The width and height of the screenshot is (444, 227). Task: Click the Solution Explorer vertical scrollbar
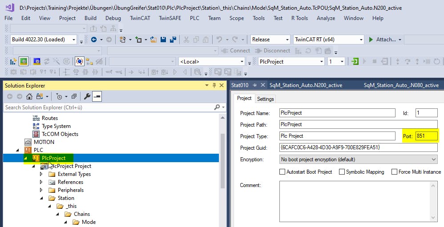222,160
